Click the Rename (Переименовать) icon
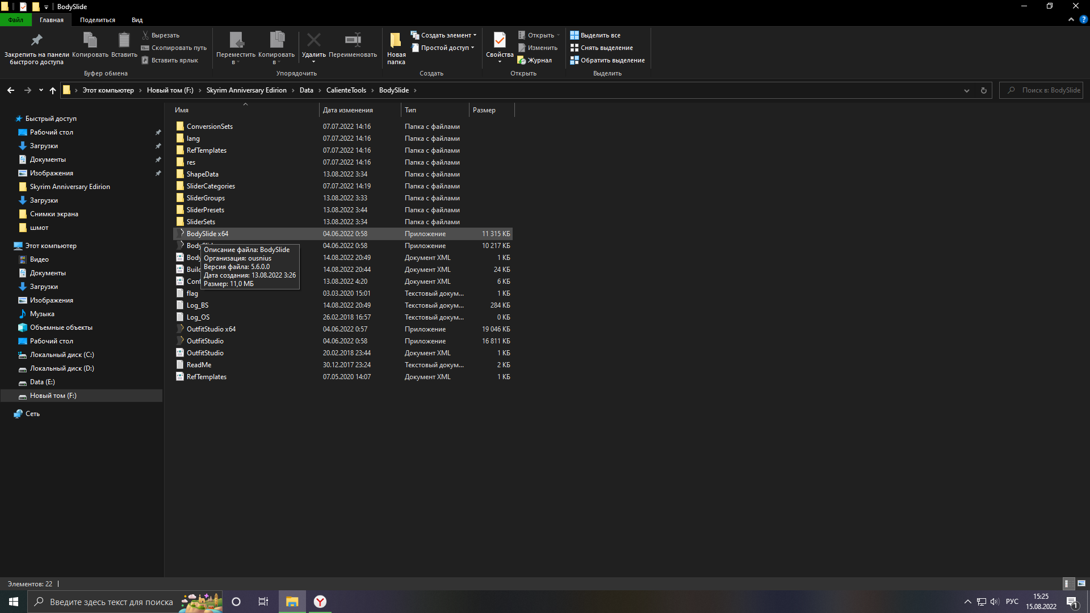The width and height of the screenshot is (1090, 613). tap(353, 40)
